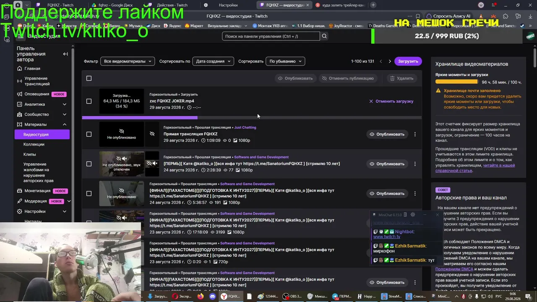Cancel upload with Отменить загрузку
The height and width of the screenshot is (302, 537).
tap(391, 101)
